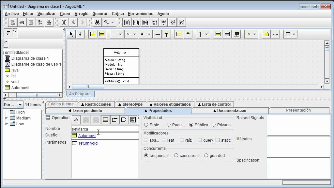This screenshot has height=188, width=334.
Task: Select Automovil in the model tree
Action: tap(20, 87)
